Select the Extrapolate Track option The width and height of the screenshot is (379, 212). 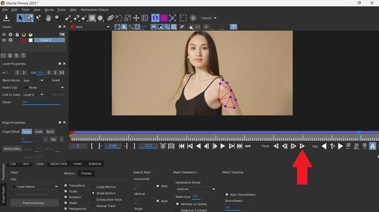coord(93,200)
